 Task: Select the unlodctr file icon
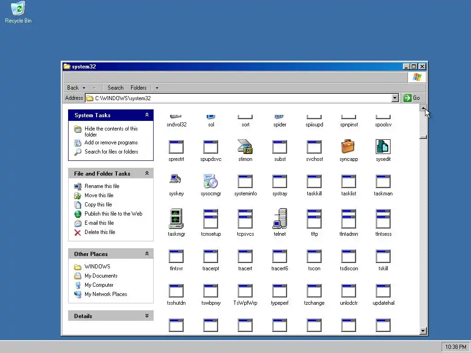(349, 291)
